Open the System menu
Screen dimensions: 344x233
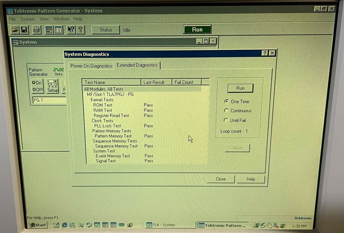point(28,19)
